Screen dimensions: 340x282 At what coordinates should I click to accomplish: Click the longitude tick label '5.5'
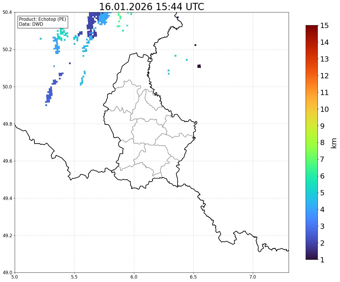point(74,277)
